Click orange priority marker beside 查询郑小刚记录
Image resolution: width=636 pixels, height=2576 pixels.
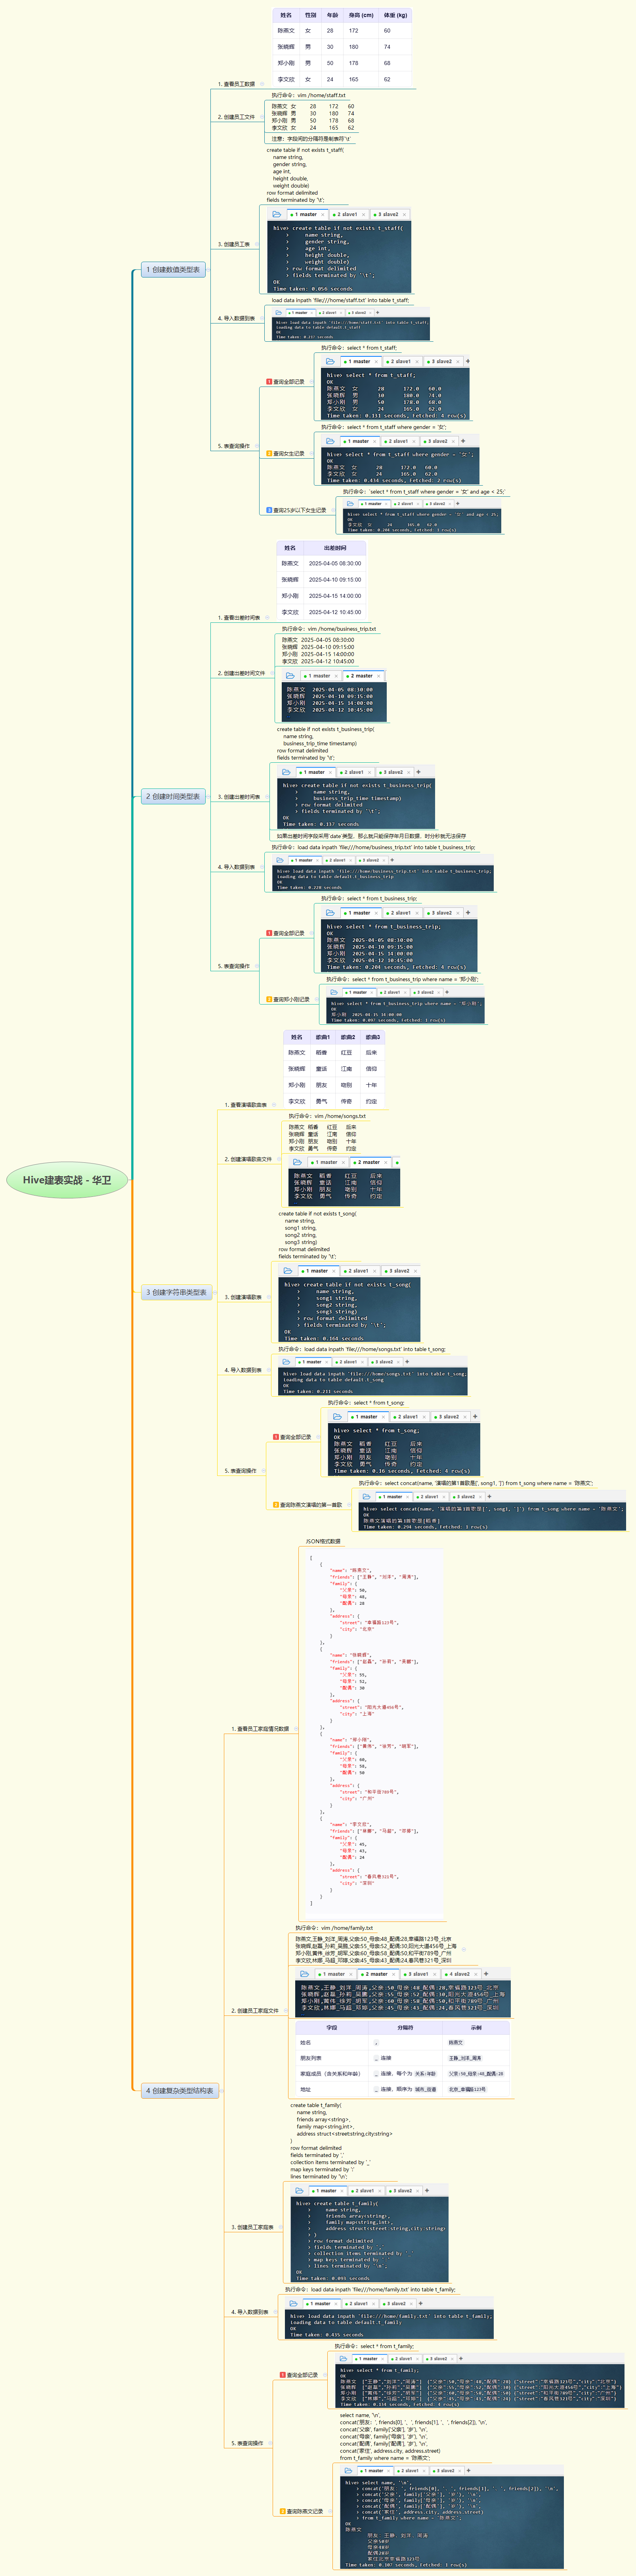tap(269, 999)
